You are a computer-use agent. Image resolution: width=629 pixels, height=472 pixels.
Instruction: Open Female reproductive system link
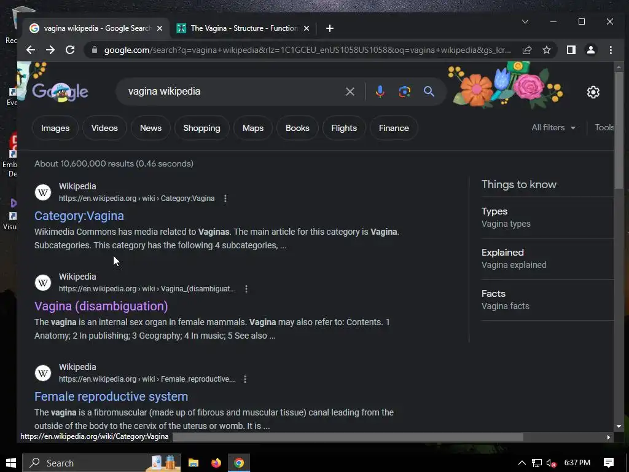click(111, 396)
